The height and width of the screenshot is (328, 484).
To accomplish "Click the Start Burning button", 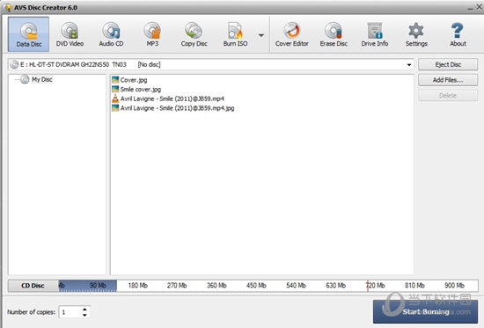I will click(425, 311).
